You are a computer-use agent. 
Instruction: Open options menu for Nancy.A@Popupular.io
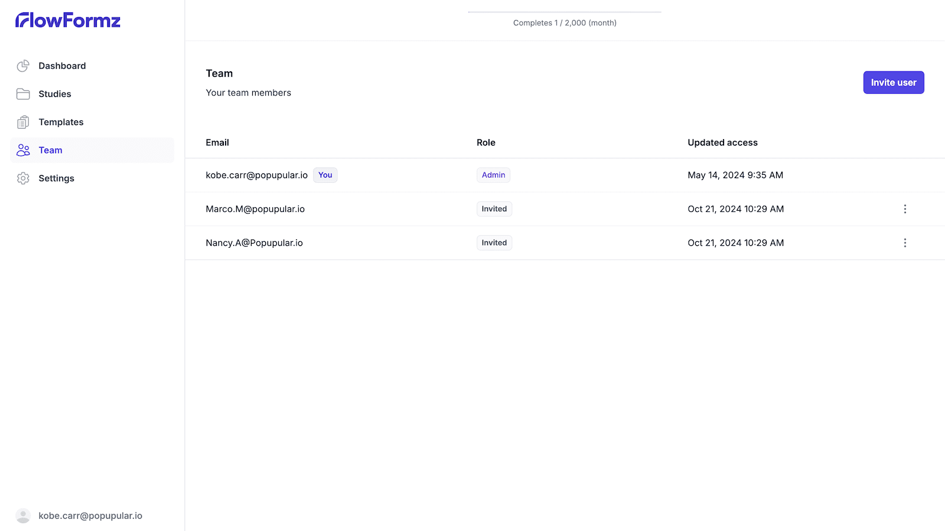[x=905, y=243]
